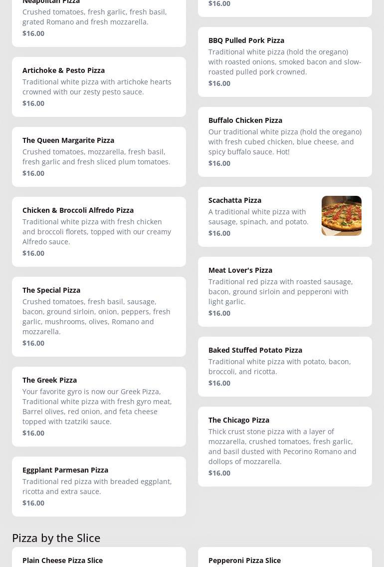Open the Artichoke & Pesto Pizza item
Image resolution: width=384 pixels, height=567 pixels.
99,86
